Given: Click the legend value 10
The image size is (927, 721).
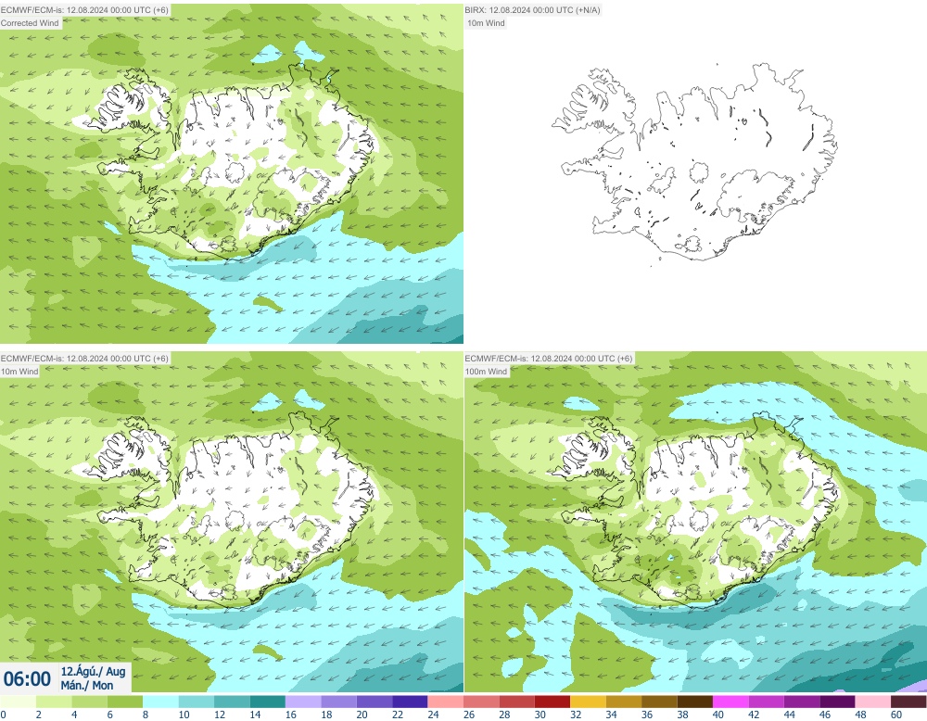Looking at the screenshot, I should point(184,715).
